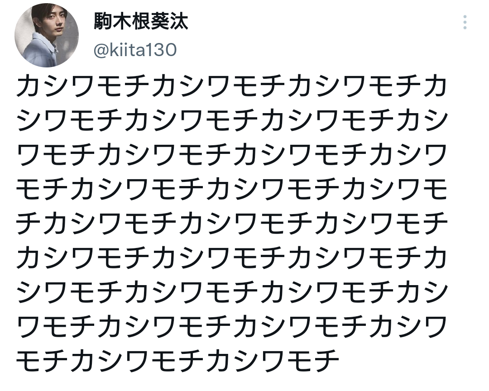Click the fifth line of the tweet text
This screenshot has height=391, width=489.
(231, 224)
